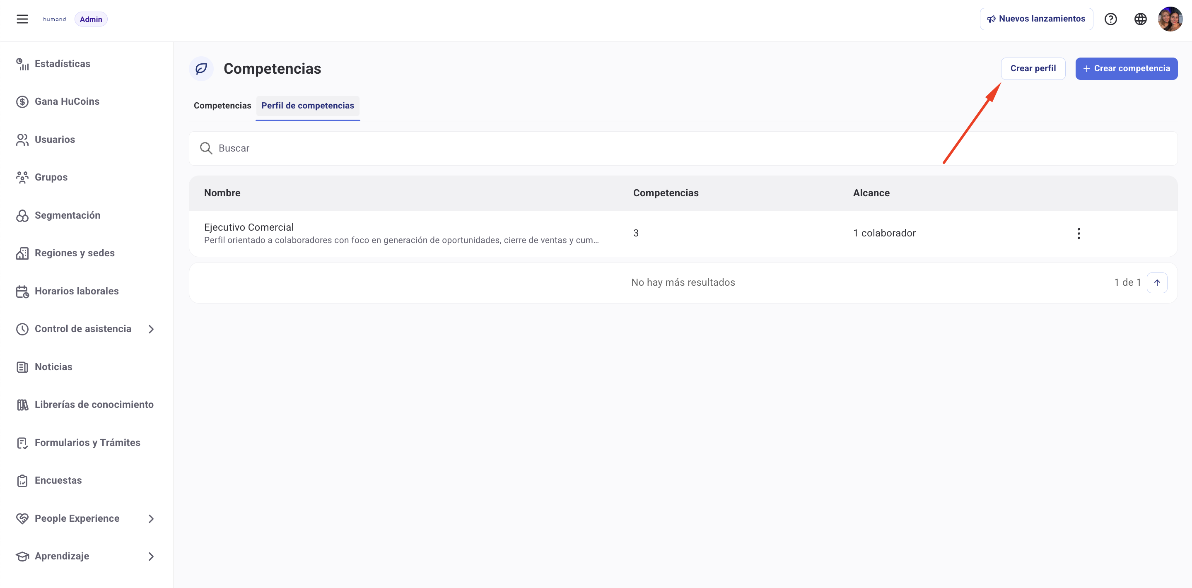Open the language globe icon

click(1140, 19)
